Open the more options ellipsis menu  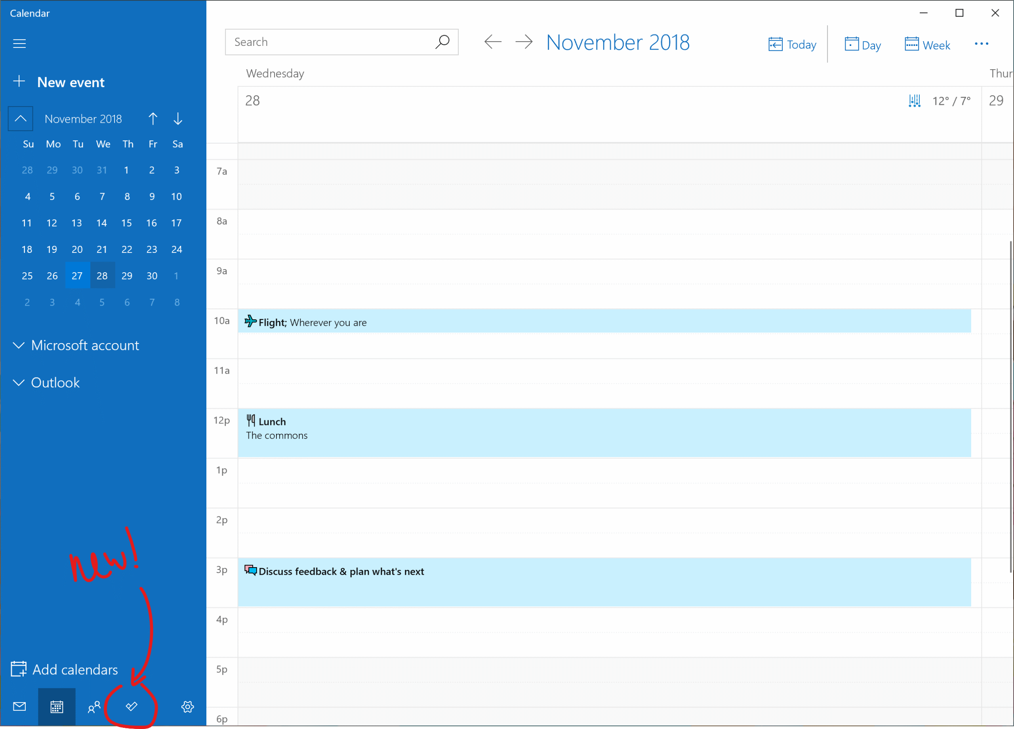(x=982, y=44)
